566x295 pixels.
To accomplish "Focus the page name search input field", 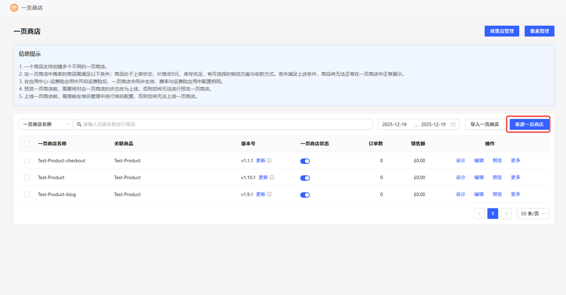I will (221, 125).
